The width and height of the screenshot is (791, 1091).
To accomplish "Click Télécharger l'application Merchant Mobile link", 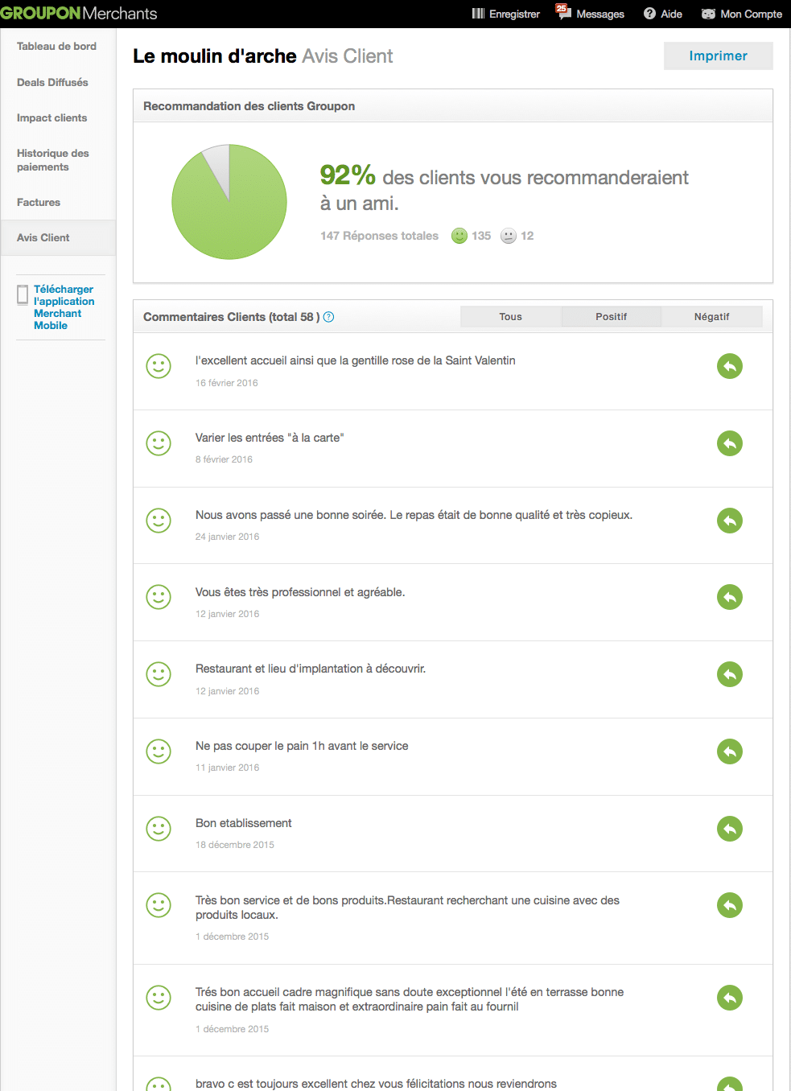I will pyautogui.click(x=64, y=307).
